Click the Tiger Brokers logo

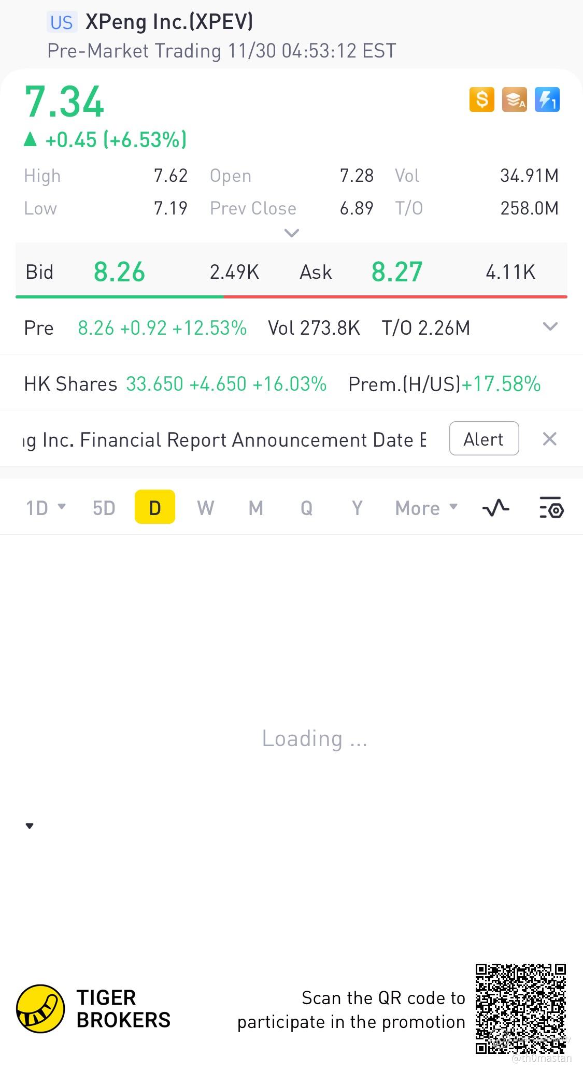click(x=40, y=1008)
